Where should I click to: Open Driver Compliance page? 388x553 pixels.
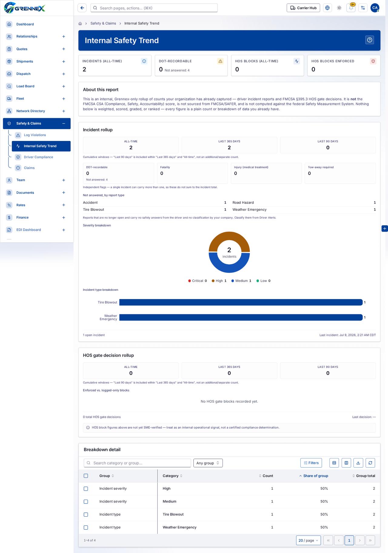41,157
